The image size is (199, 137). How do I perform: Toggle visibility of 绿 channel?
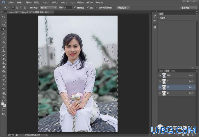[160, 87]
